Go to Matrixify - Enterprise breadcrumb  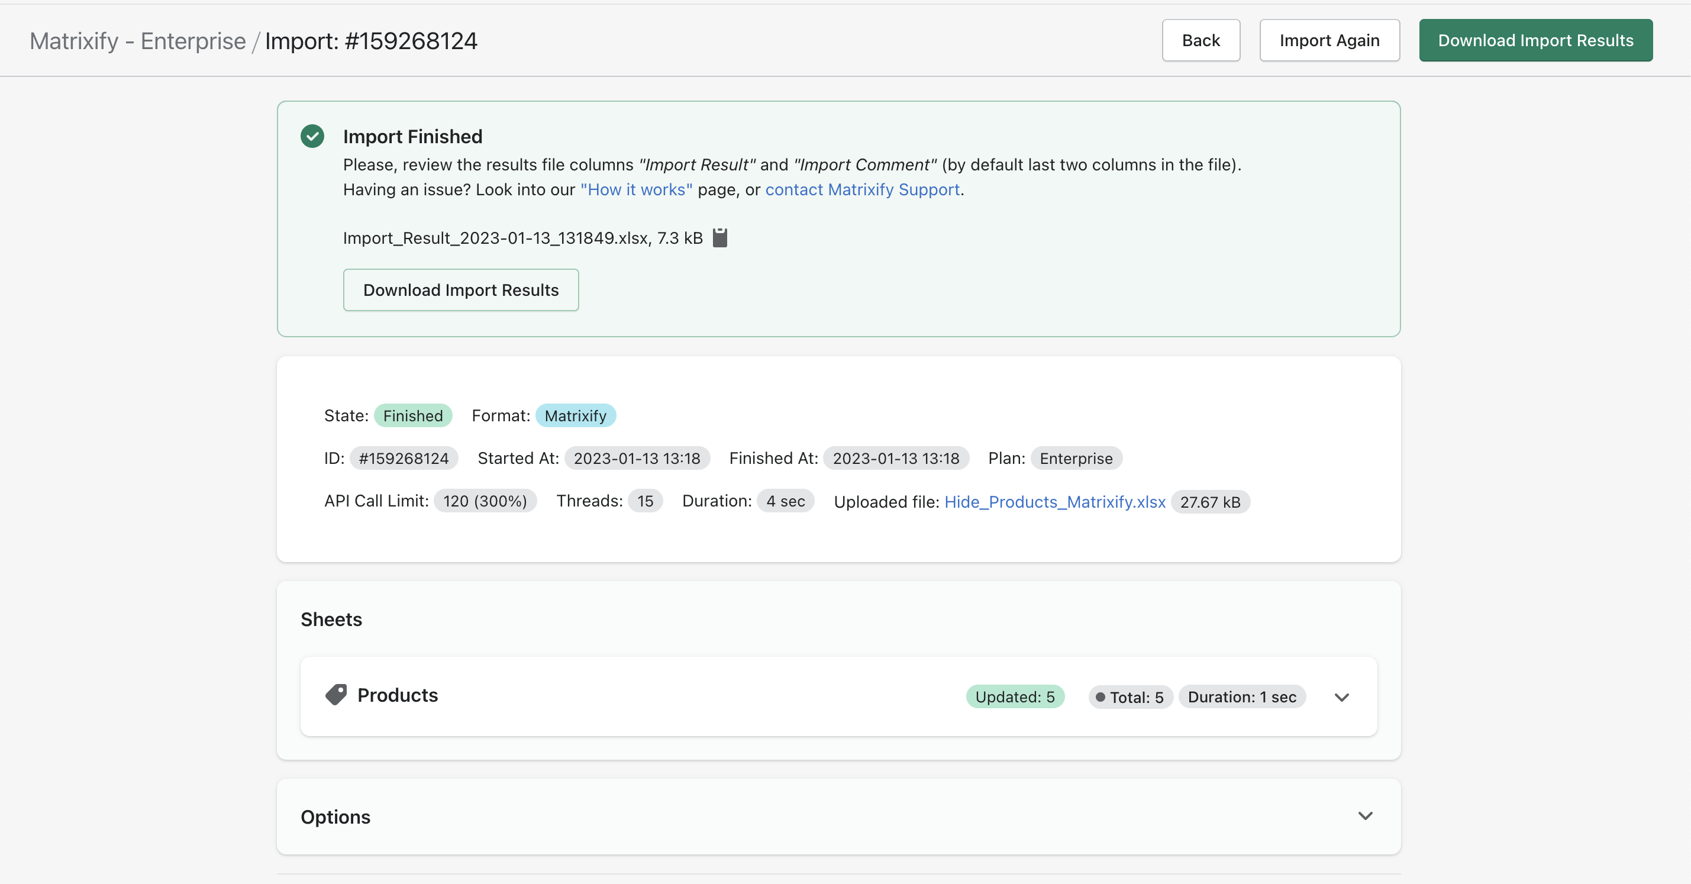tap(138, 41)
